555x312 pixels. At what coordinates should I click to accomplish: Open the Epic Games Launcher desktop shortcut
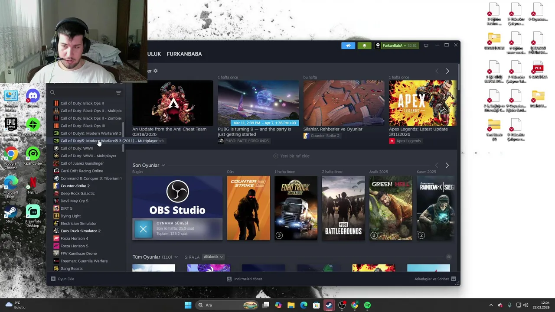click(x=11, y=128)
